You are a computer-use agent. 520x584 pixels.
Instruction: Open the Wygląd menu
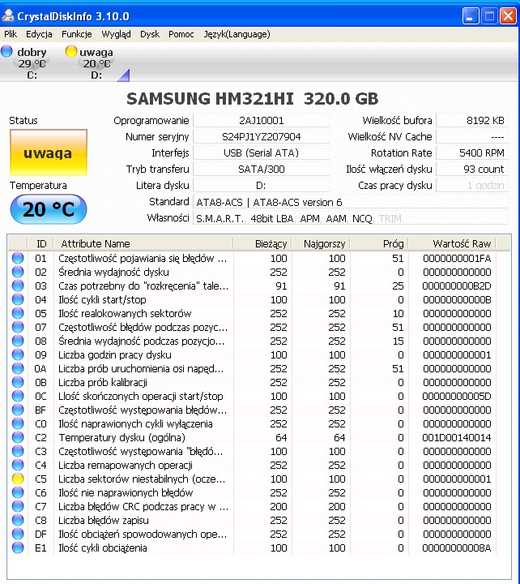pos(116,34)
